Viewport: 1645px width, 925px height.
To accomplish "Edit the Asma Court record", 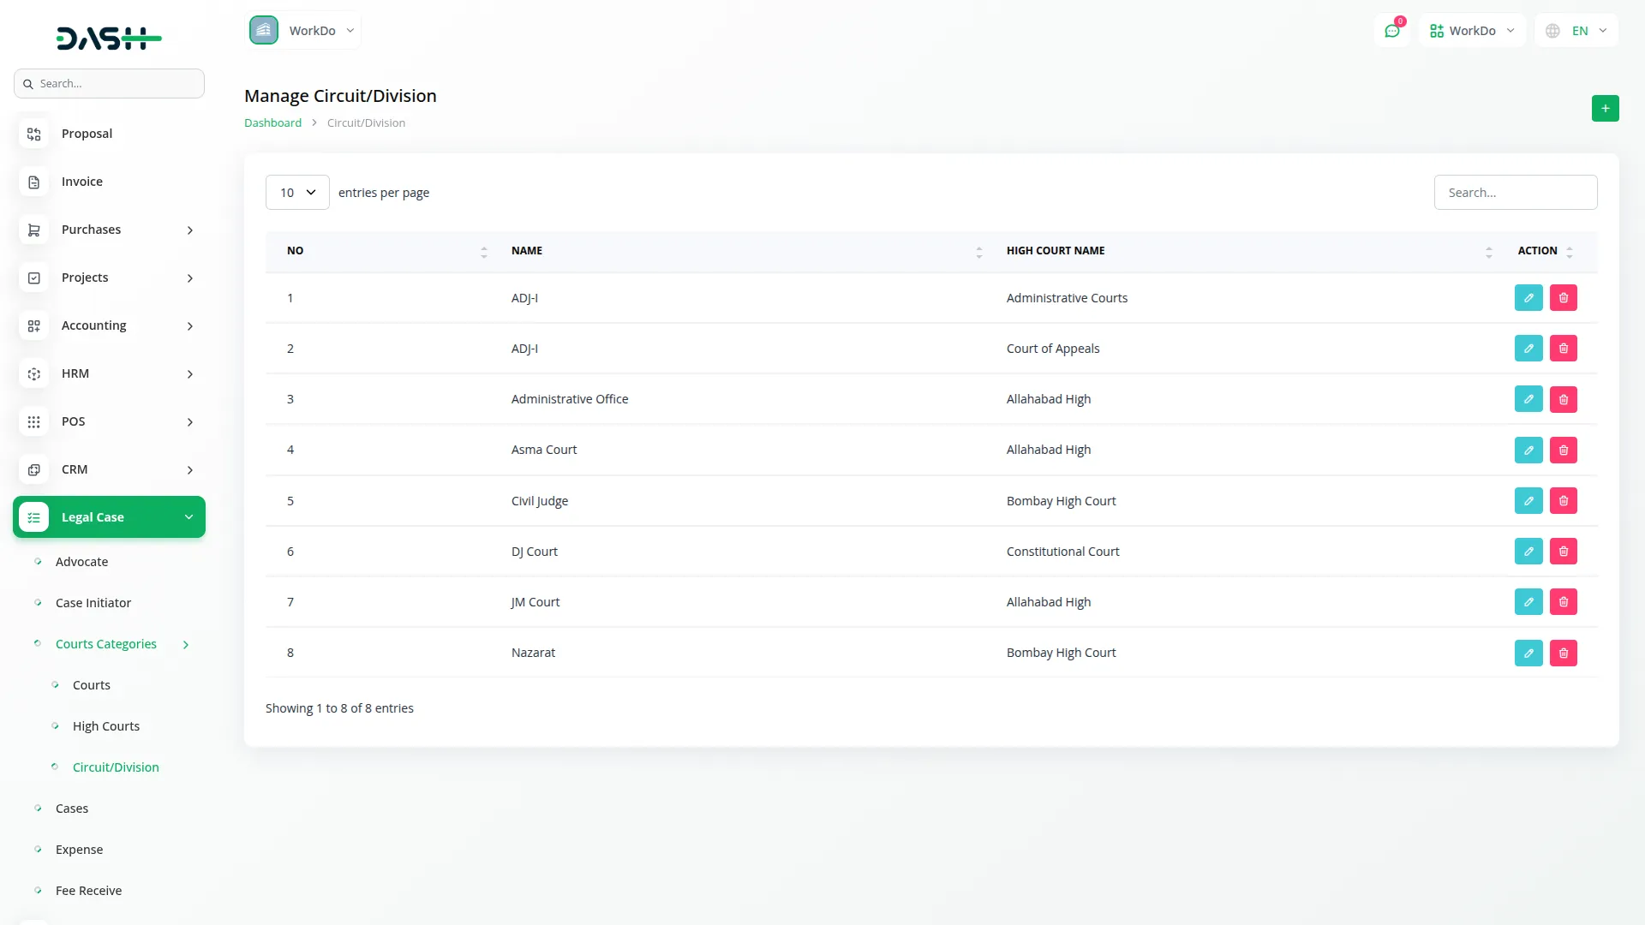I will (x=1528, y=450).
